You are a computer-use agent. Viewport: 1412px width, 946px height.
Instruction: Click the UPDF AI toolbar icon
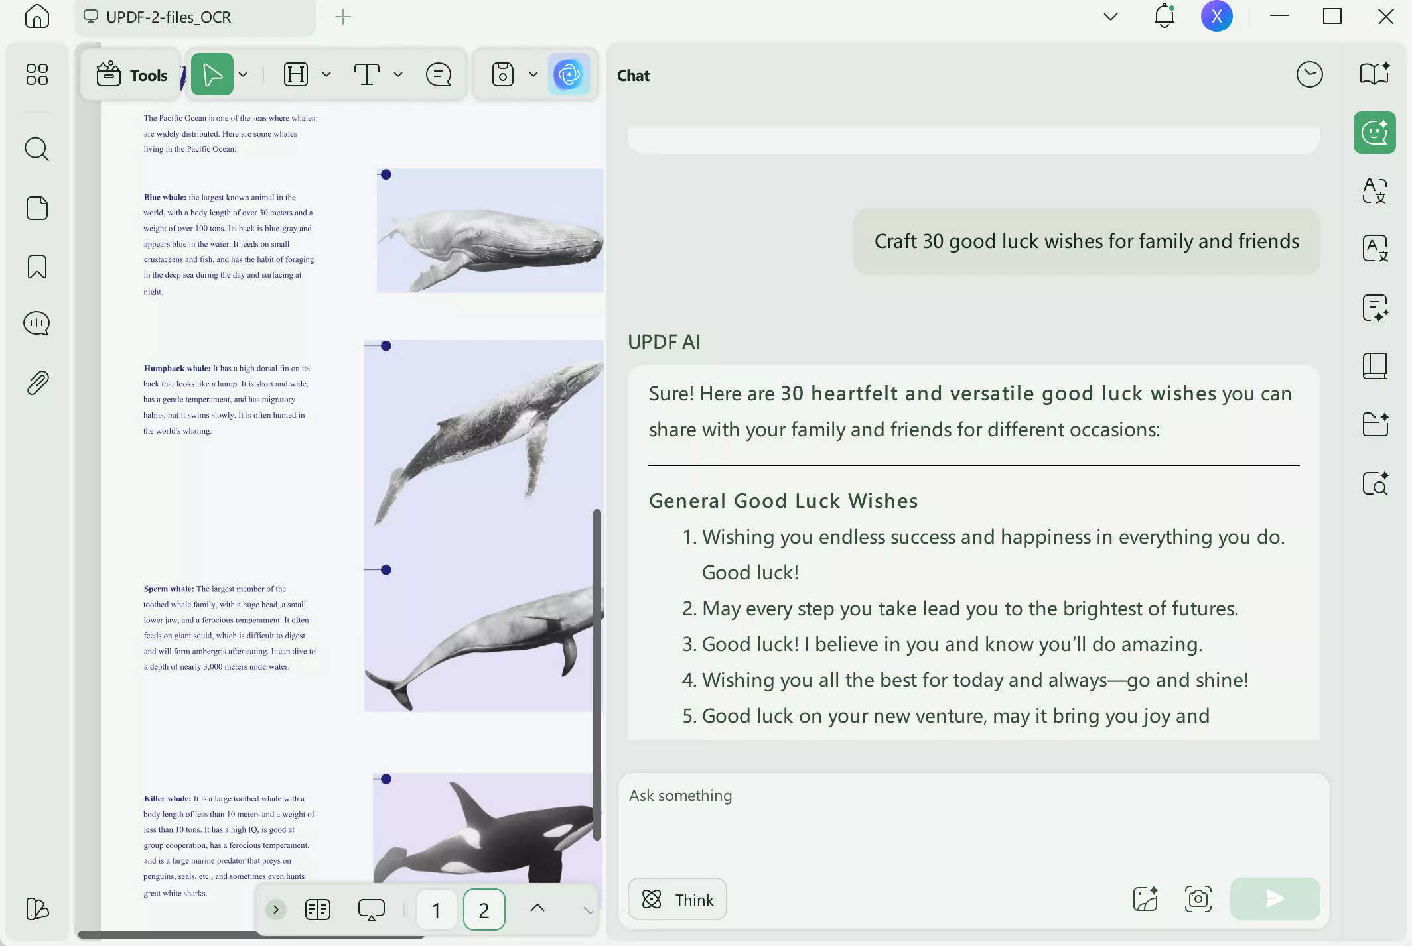coord(569,74)
